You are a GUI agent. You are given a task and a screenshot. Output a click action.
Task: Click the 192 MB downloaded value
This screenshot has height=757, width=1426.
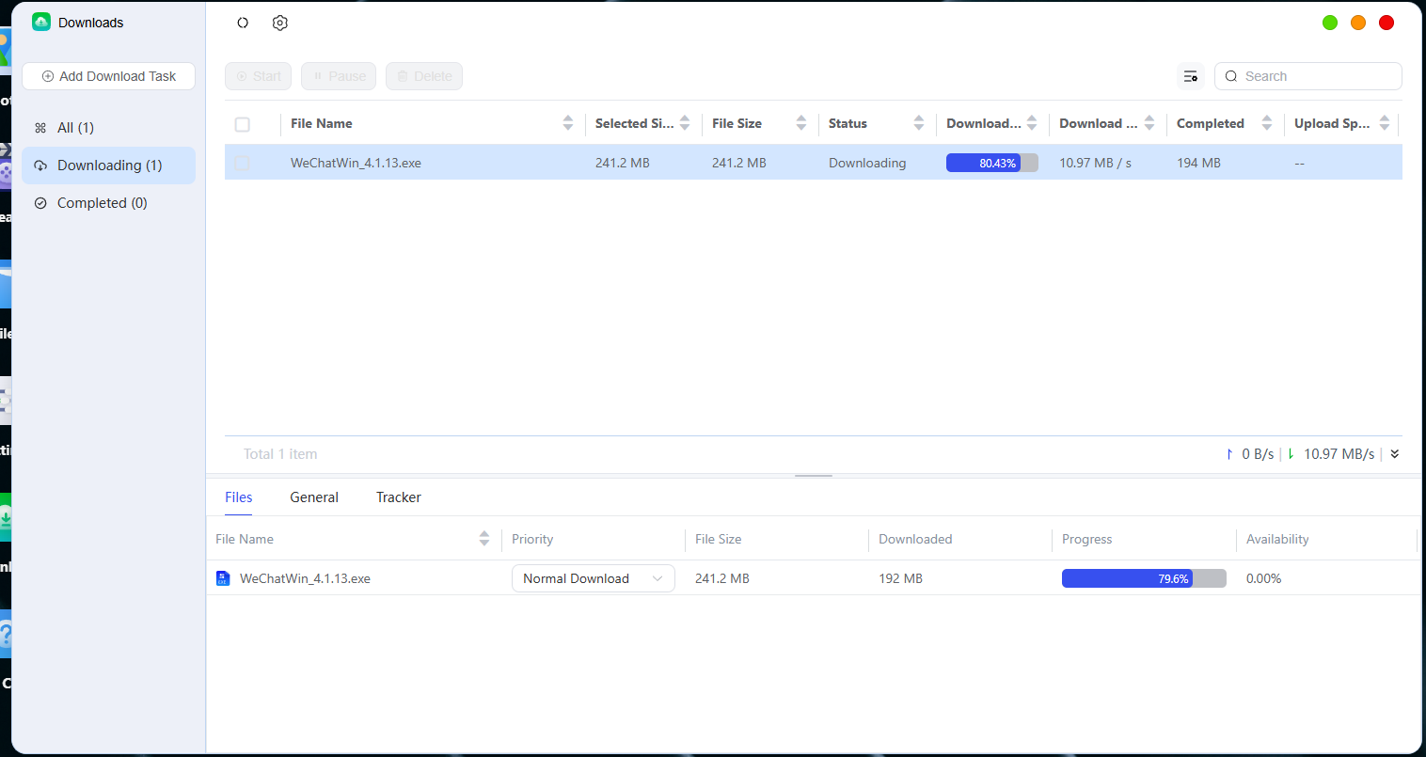pos(900,578)
